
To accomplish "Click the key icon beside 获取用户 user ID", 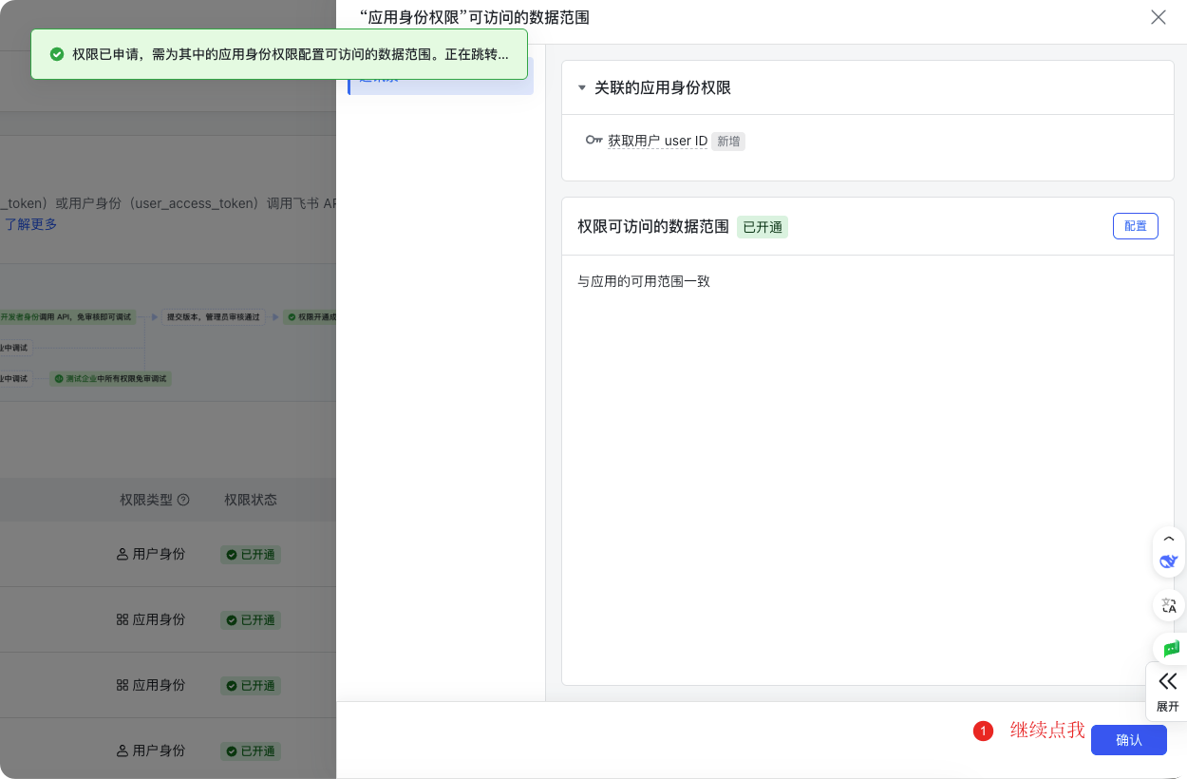I will tap(594, 141).
